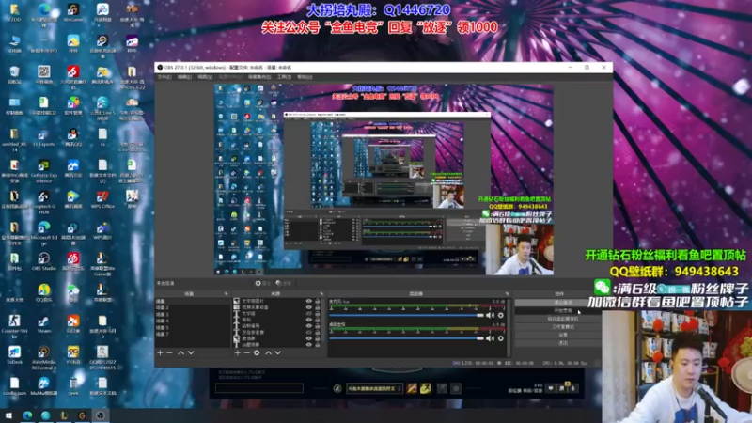The height and width of the screenshot is (423, 752).
Task: Open the ToDesk desktop shortcut
Action: click(14, 355)
